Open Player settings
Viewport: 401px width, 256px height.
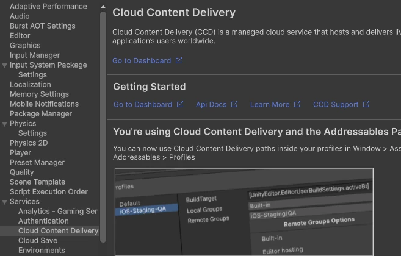(x=20, y=152)
